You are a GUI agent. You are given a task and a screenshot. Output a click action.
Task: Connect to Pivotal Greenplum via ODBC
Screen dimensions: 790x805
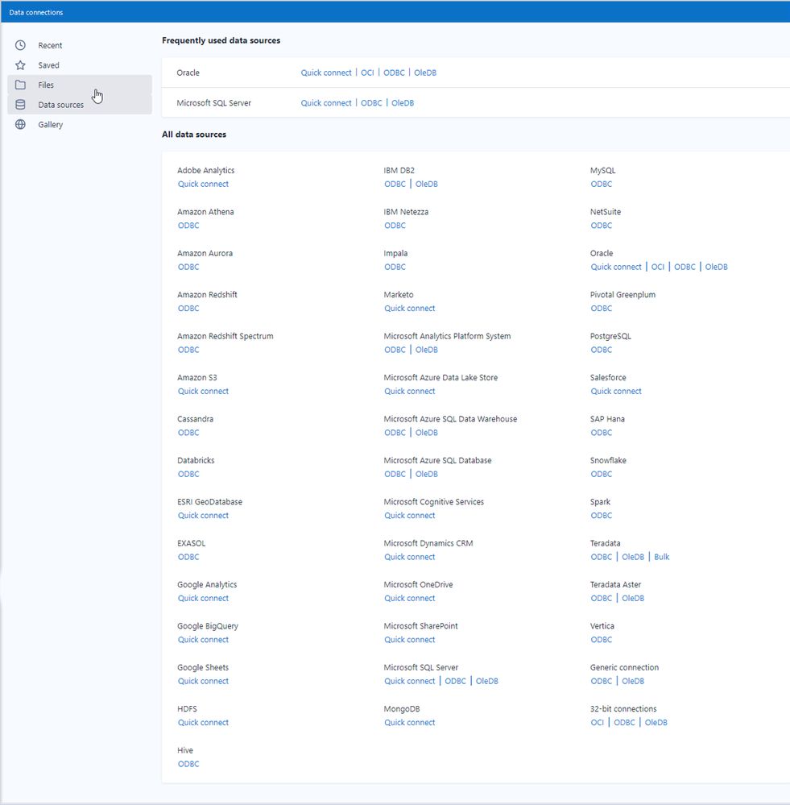(x=602, y=309)
